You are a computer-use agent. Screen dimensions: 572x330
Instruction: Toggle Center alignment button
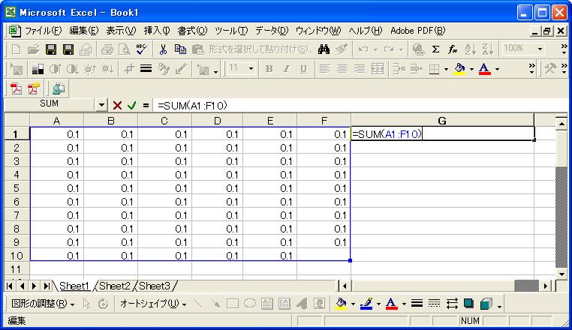tap(342, 68)
